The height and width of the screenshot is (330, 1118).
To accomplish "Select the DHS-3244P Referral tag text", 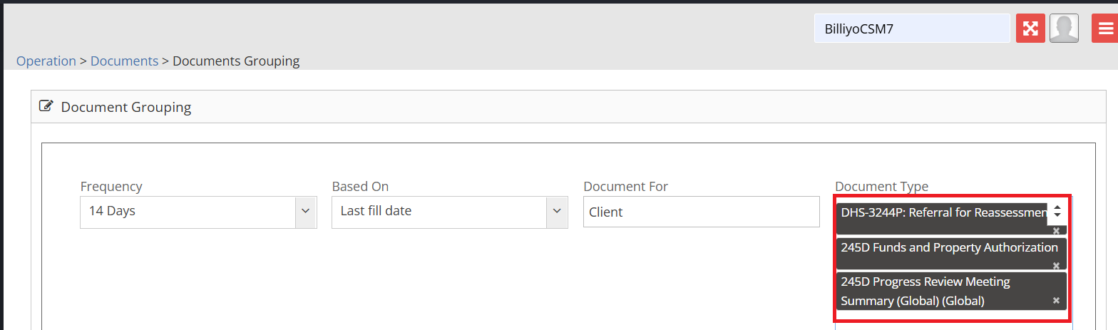I will click(943, 212).
